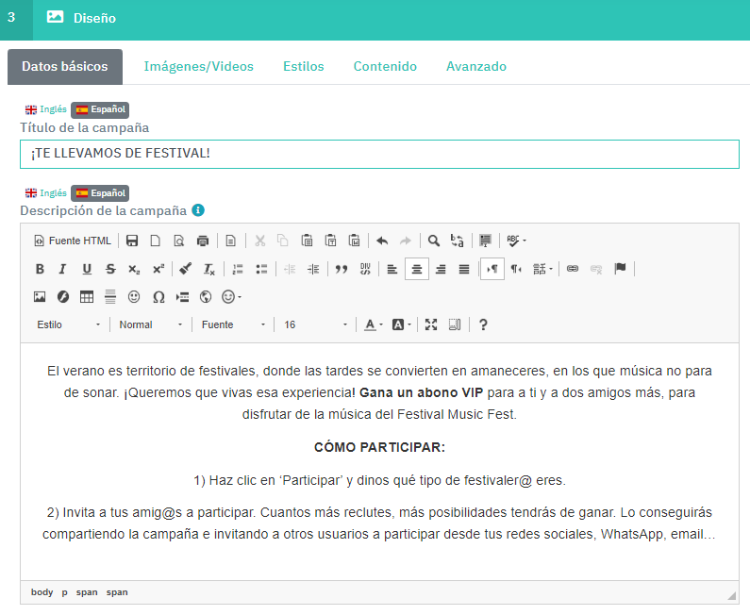Toggle bold formatting
This screenshot has width=750, height=615.
[40, 269]
